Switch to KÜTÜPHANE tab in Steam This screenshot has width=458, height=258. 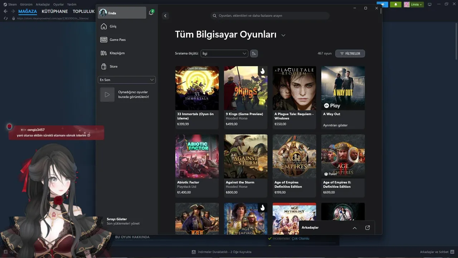coord(55,11)
